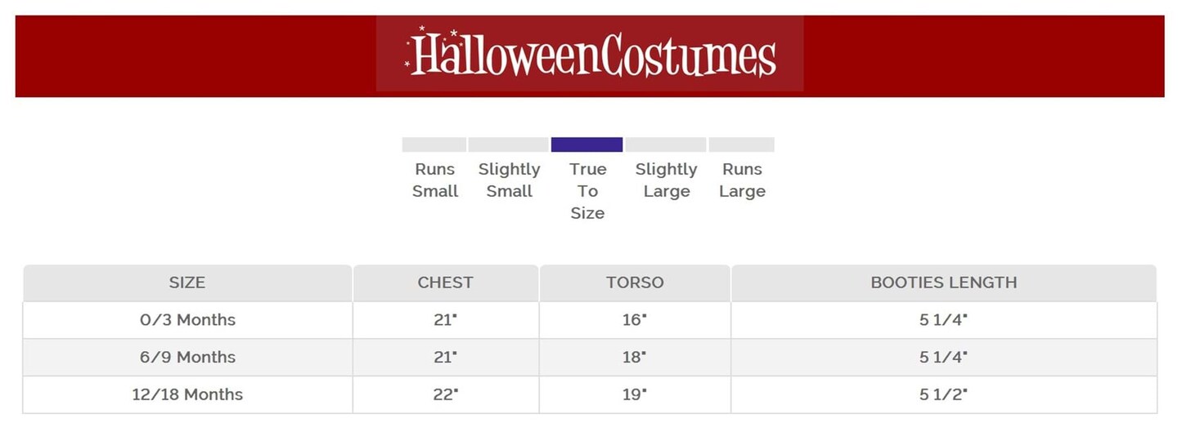Click the highlighted True To Size bar
This screenshot has height=436, width=1178.
587,145
